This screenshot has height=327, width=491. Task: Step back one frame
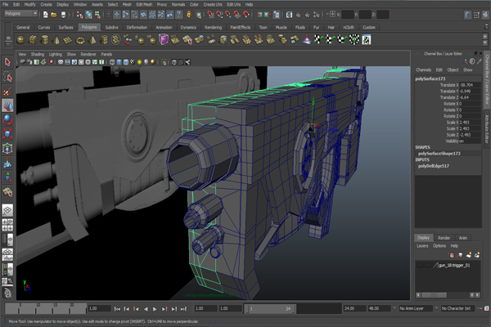[127, 309]
